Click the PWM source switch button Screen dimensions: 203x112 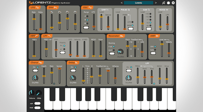coord(130,29)
